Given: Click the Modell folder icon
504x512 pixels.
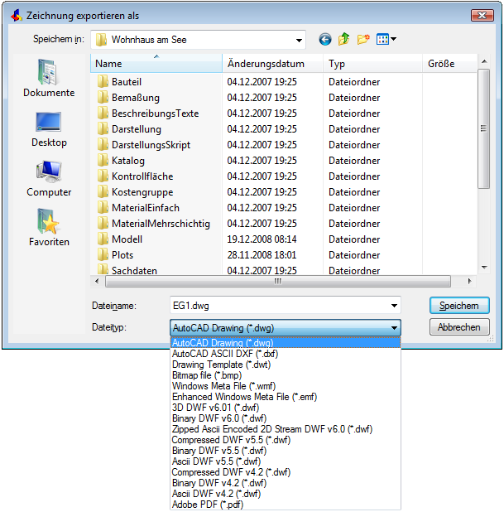Looking at the screenshot, I should pos(103,239).
